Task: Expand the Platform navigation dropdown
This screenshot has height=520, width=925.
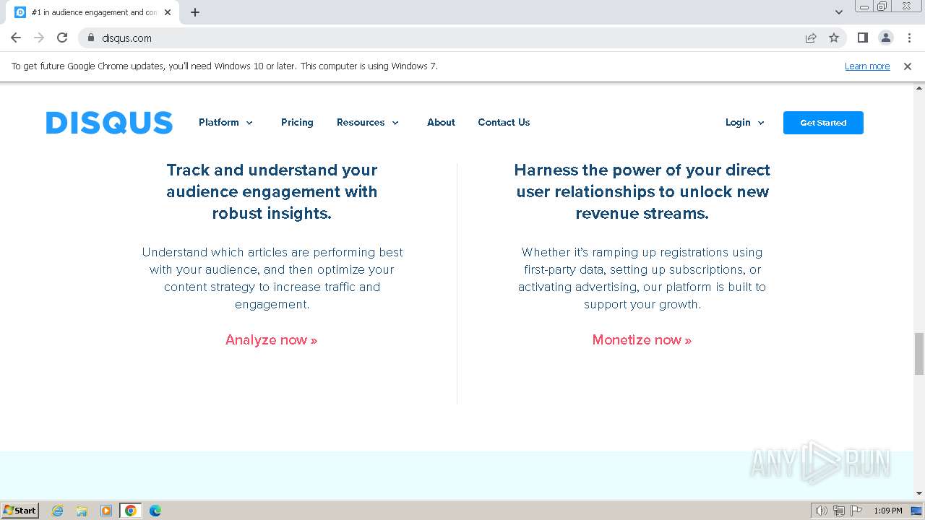Action: point(226,122)
